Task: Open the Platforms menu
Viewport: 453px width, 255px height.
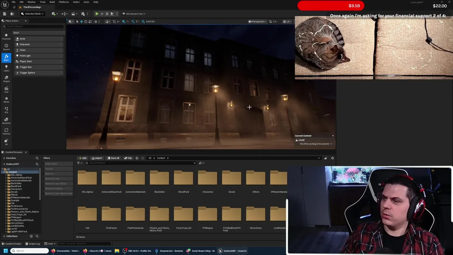Action: [x=64, y=2]
